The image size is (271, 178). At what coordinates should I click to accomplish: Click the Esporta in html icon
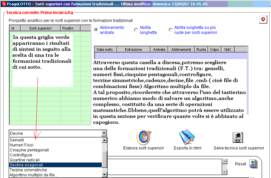tap(187, 137)
